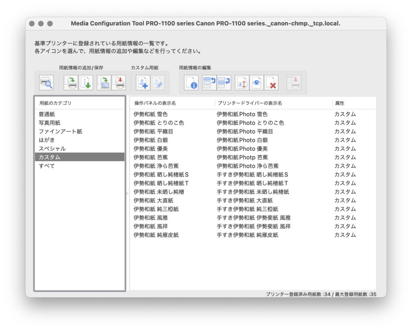Click the greyed apply-to-printer icon
The width and height of the screenshot is (412, 331).
tap(294, 82)
